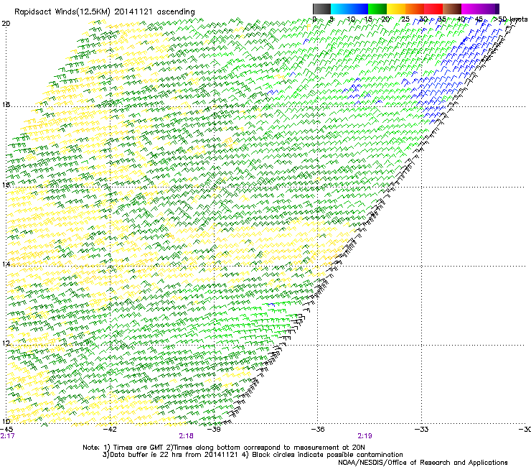Click the purple time label '2:17'
The height and width of the screenshot is (467, 531).
click(x=7, y=436)
